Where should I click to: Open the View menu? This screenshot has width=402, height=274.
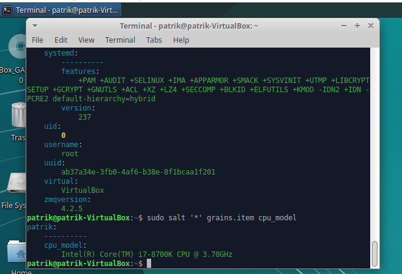tap(86, 40)
